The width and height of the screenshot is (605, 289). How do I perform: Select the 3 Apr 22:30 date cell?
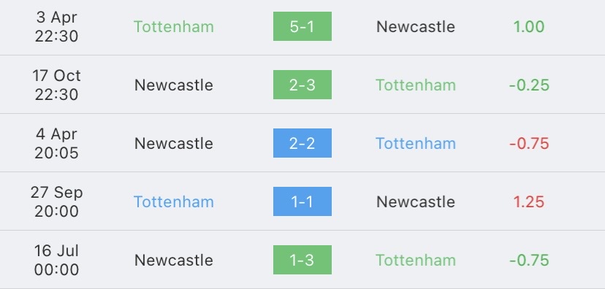point(57,26)
